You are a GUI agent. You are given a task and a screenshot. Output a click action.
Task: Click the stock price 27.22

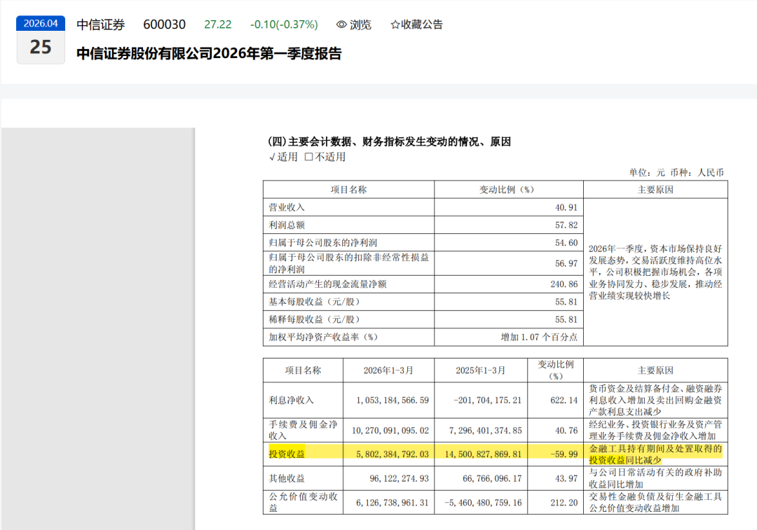tap(218, 25)
